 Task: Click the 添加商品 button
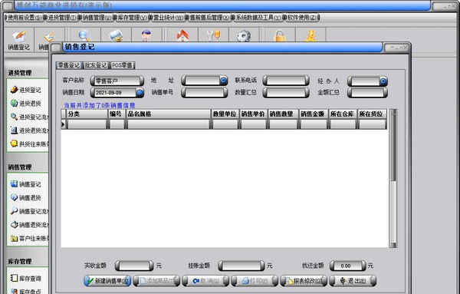pos(156,281)
